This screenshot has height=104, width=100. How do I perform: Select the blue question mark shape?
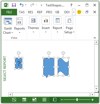19,63
